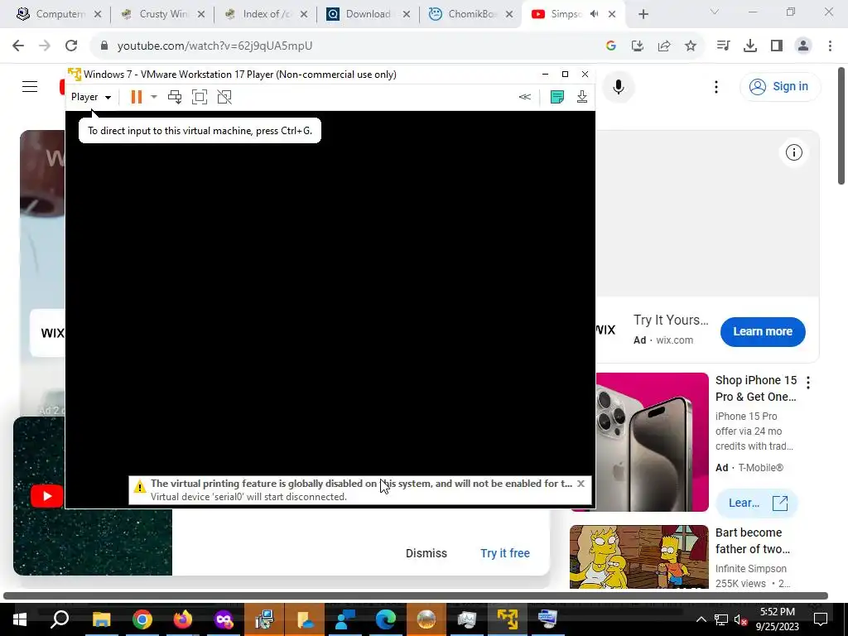Click the page vertical scrollbar
Viewport: 848px width, 636px height.
(x=841, y=126)
